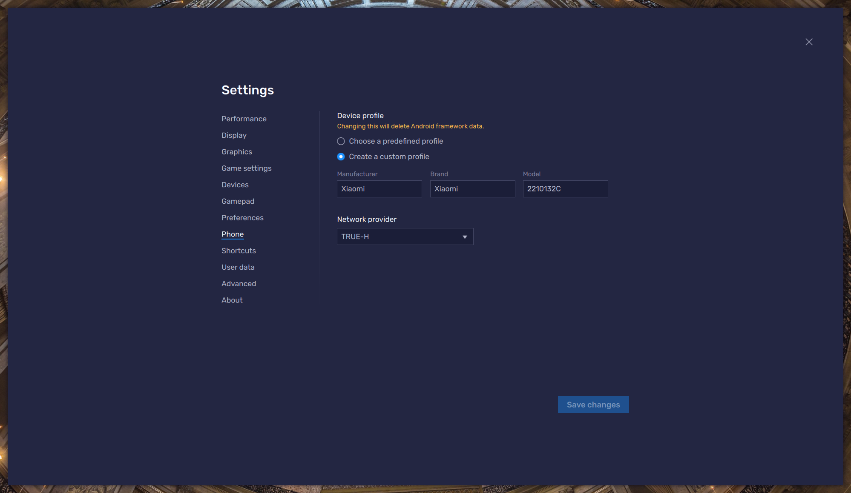Screen dimensions: 851x493
Task: Select Choose a predefined profile radio
Action: pyautogui.click(x=341, y=141)
